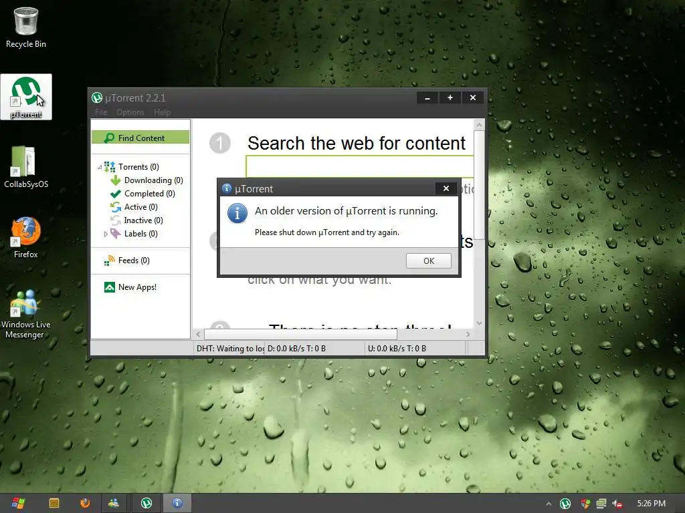Screen dimensions: 685x513
Task: Click the Find Content magnifier icon
Action: click(109, 138)
